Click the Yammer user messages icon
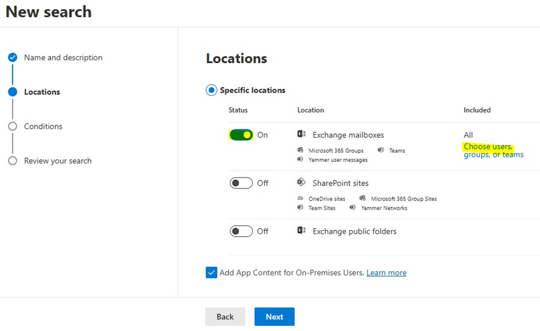This screenshot has height=331, width=540. [x=300, y=160]
